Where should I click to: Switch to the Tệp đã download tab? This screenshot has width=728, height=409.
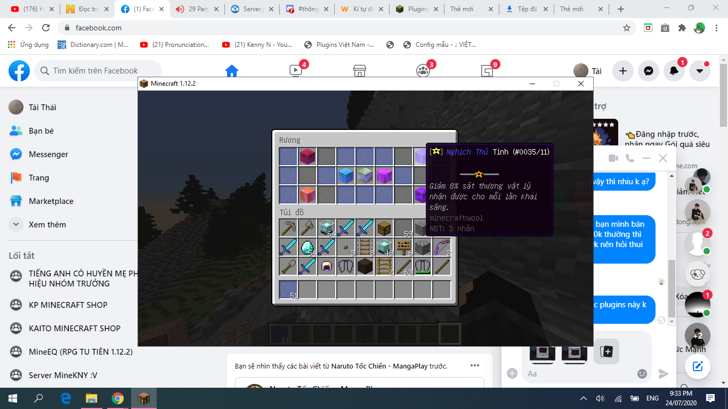pos(525,9)
